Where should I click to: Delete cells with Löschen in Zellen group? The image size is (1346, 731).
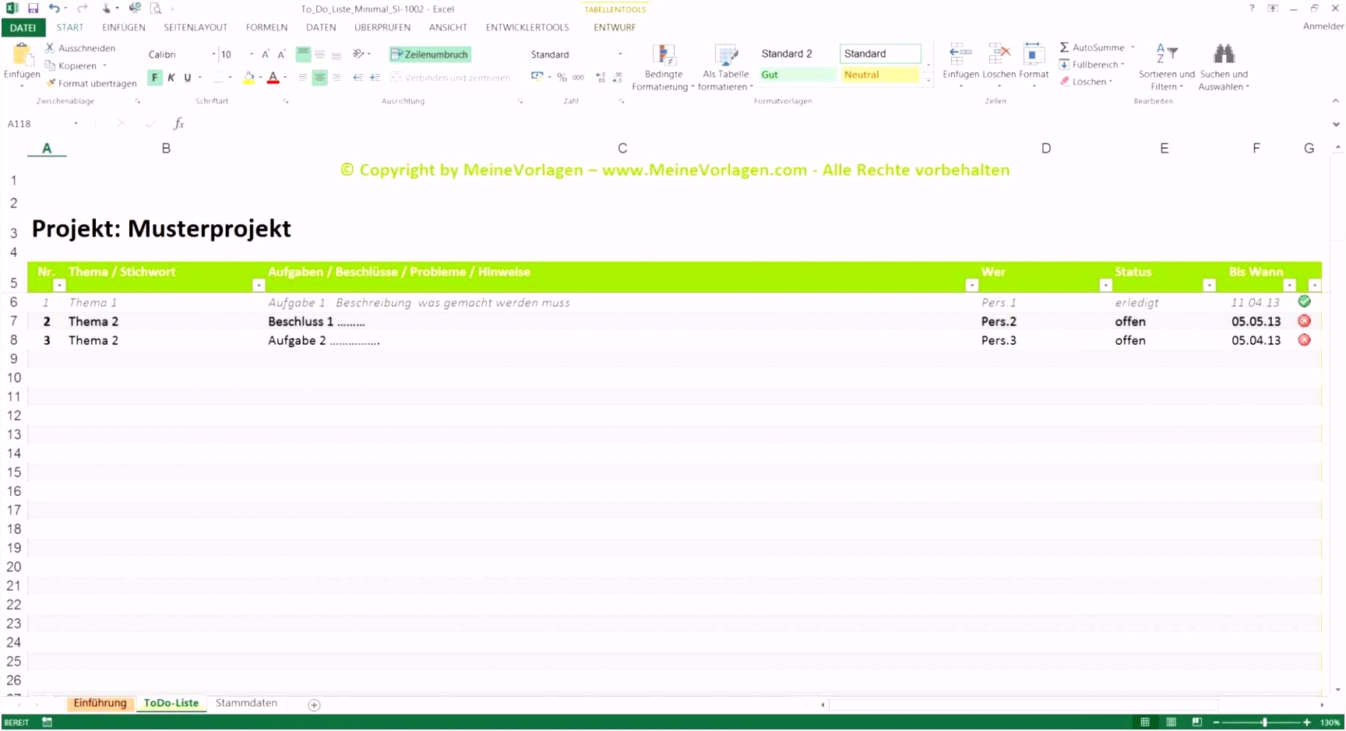999,64
